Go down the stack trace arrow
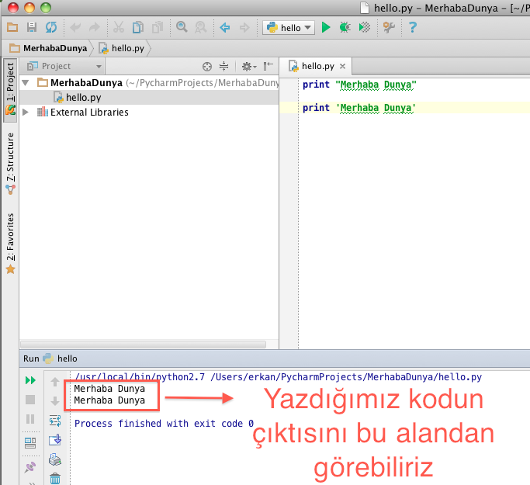530x485 pixels. pos(55,401)
